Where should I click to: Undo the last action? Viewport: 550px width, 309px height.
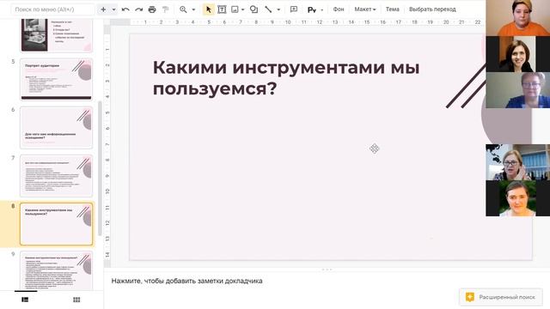click(125, 9)
